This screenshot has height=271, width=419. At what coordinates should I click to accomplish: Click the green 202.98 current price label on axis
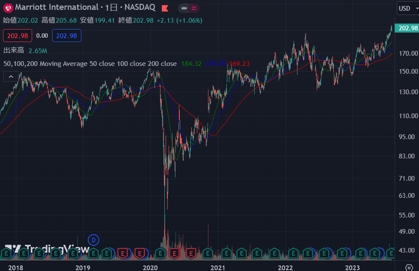tap(407, 28)
